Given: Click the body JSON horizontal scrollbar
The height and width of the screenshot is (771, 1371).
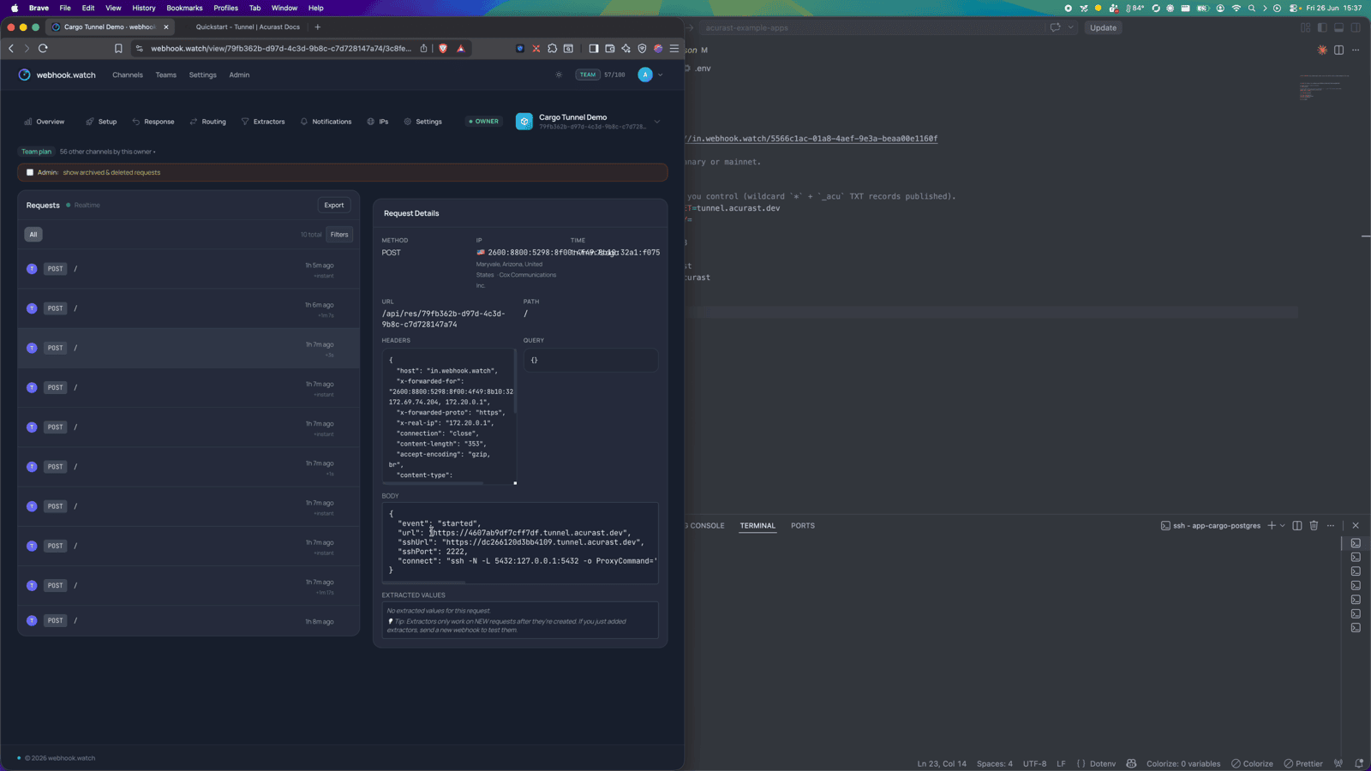Looking at the screenshot, I should (424, 583).
